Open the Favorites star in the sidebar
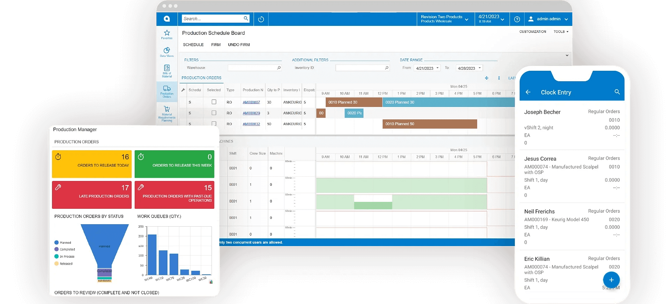The height and width of the screenshot is (304, 670). point(167,34)
